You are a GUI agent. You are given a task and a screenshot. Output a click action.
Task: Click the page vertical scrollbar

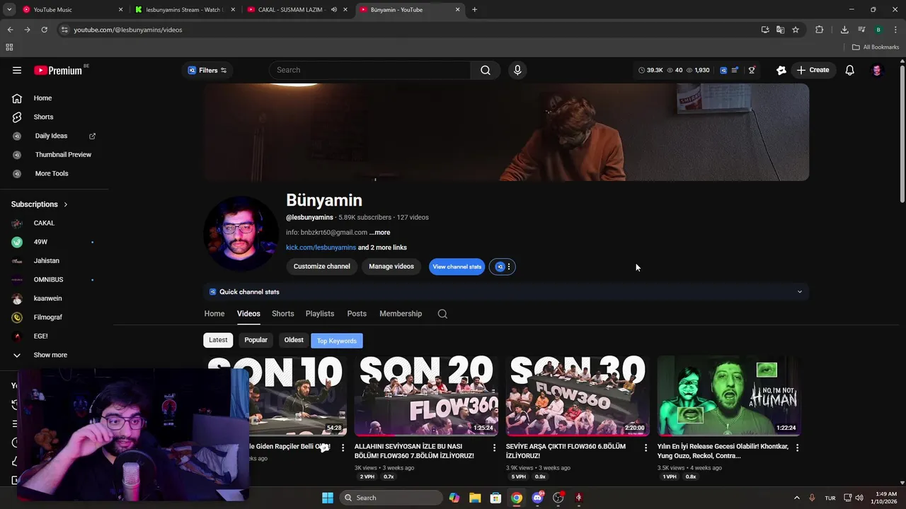(x=902, y=134)
